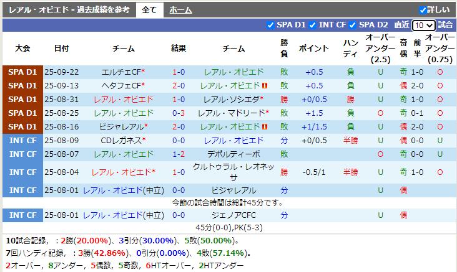Click the SPA D1 label for 25-09-22 match
The height and width of the screenshot is (272, 457).
(x=22, y=72)
